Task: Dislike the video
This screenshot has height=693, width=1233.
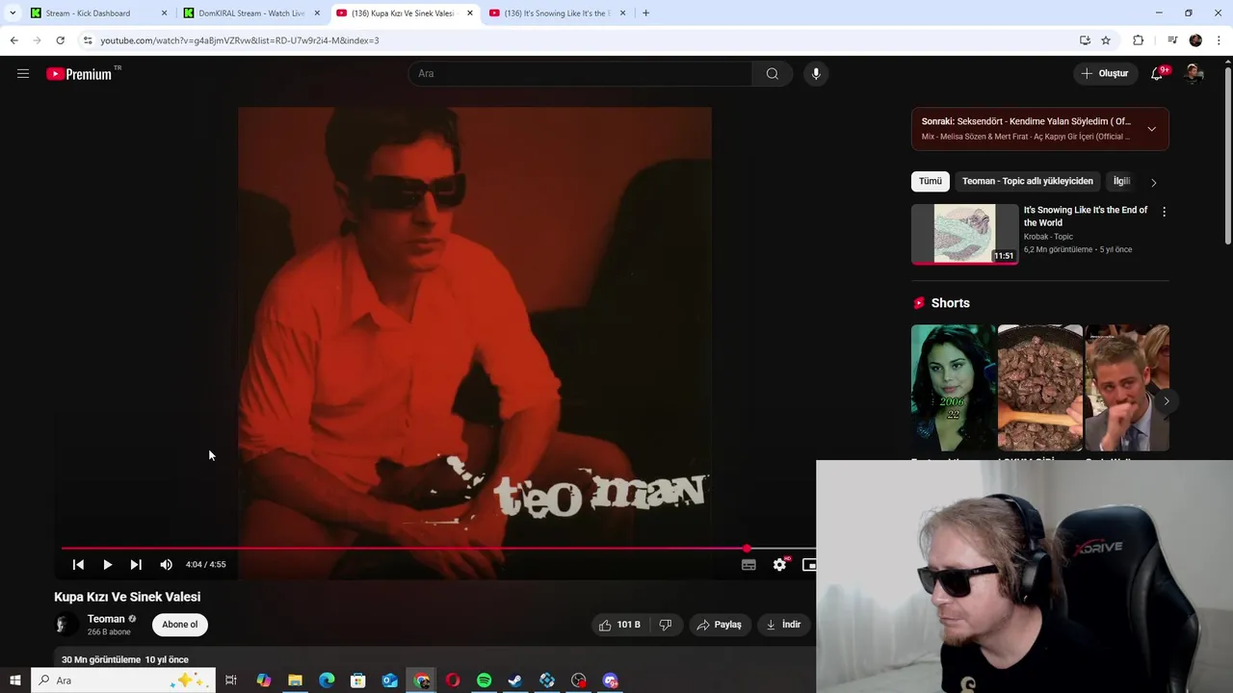Action: tap(666, 625)
